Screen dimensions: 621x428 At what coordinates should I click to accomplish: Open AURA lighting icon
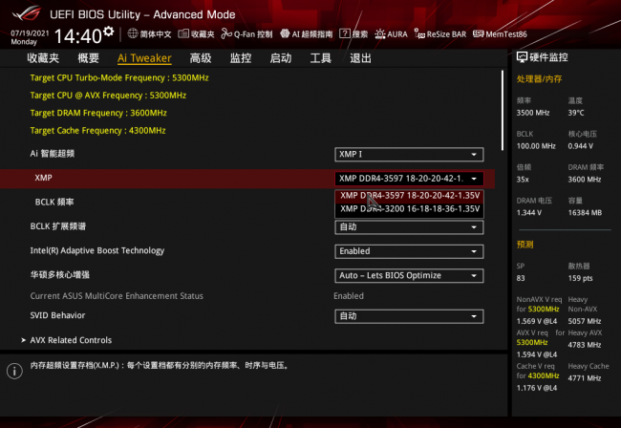point(380,34)
